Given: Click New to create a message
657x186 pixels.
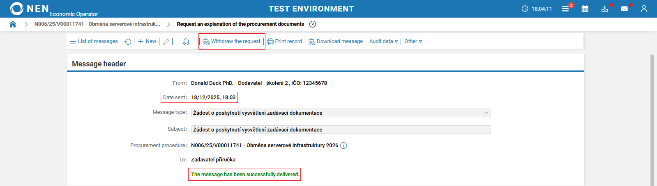Looking at the screenshot, I should coord(147,41).
